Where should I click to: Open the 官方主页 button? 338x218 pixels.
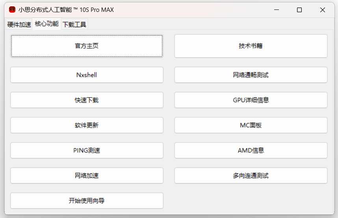pyautogui.click(x=87, y=46)
